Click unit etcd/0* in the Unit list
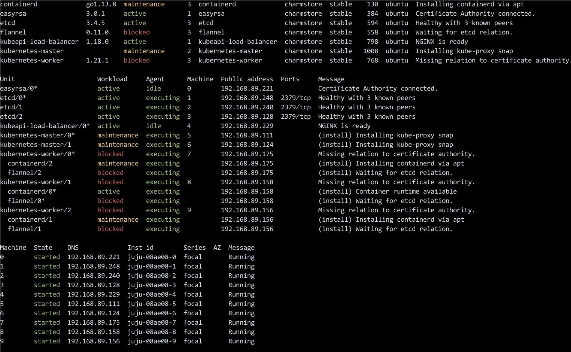This screenshot has width=571, height=352. (x=13, y=98)
